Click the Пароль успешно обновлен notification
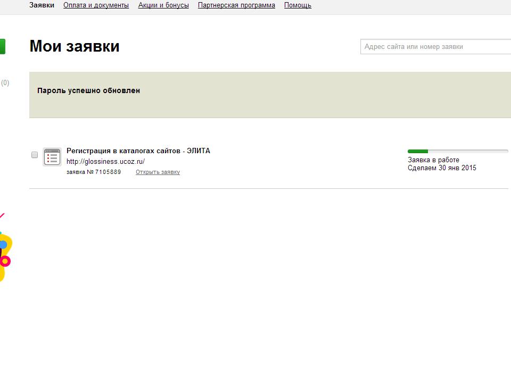Screen dimensions: 511x383 click(x=270, y=95)
